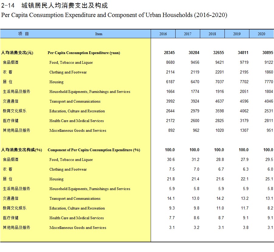Click the food share 29.5
Image resolution: width=274 pixels, height=252 pixels.
click(x=269, y=160)
